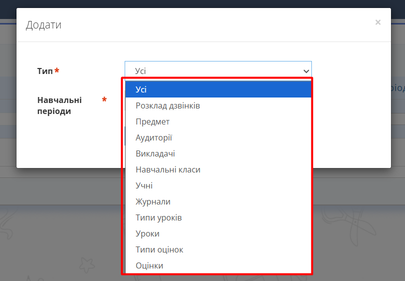This screenshot has height=281, width=405.
Task: Click the Додати dialog title
Action: [x=44, y=24]
